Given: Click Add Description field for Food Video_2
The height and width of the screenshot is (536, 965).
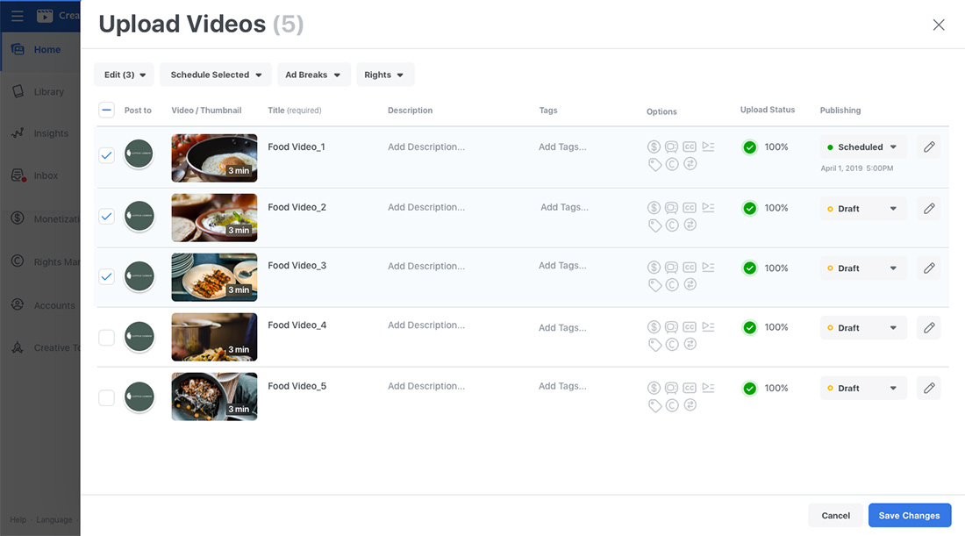Looking at the screenshot, I should click(x=426, y=208).
